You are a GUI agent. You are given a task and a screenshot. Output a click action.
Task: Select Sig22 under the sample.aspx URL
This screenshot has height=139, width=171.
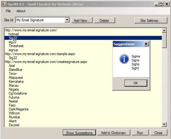pyautogui.click(x=13, y=58)
